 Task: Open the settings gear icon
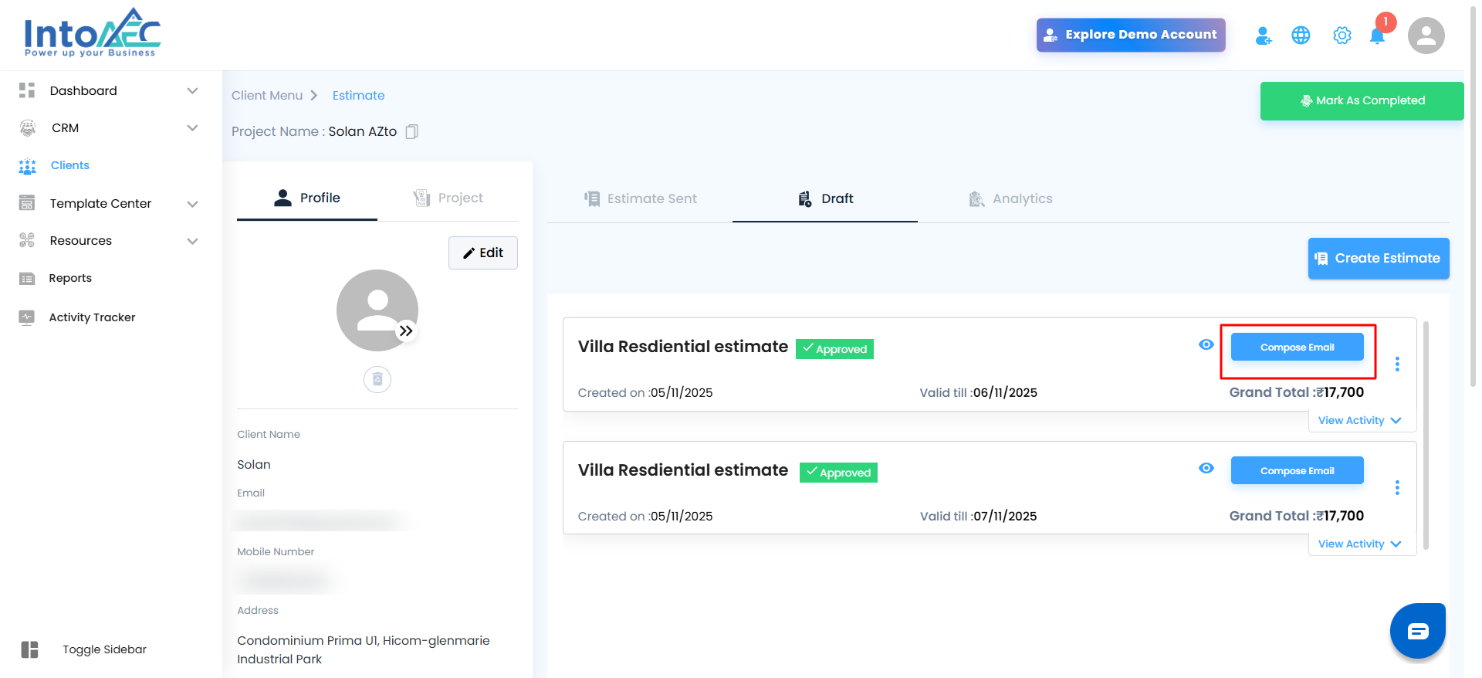point(1342,36)
